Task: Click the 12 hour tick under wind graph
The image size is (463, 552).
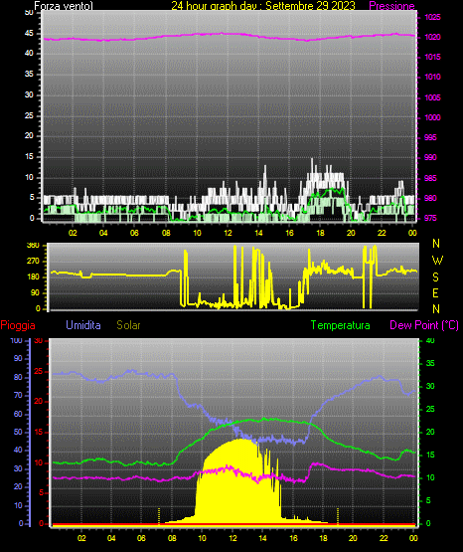Action: pos(228,233)
